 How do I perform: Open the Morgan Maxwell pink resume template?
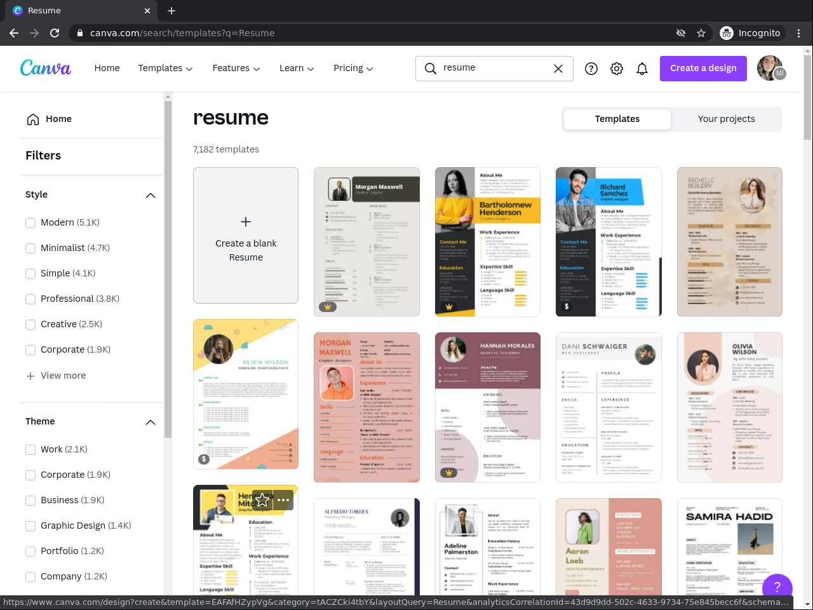(x=366, y=407)
